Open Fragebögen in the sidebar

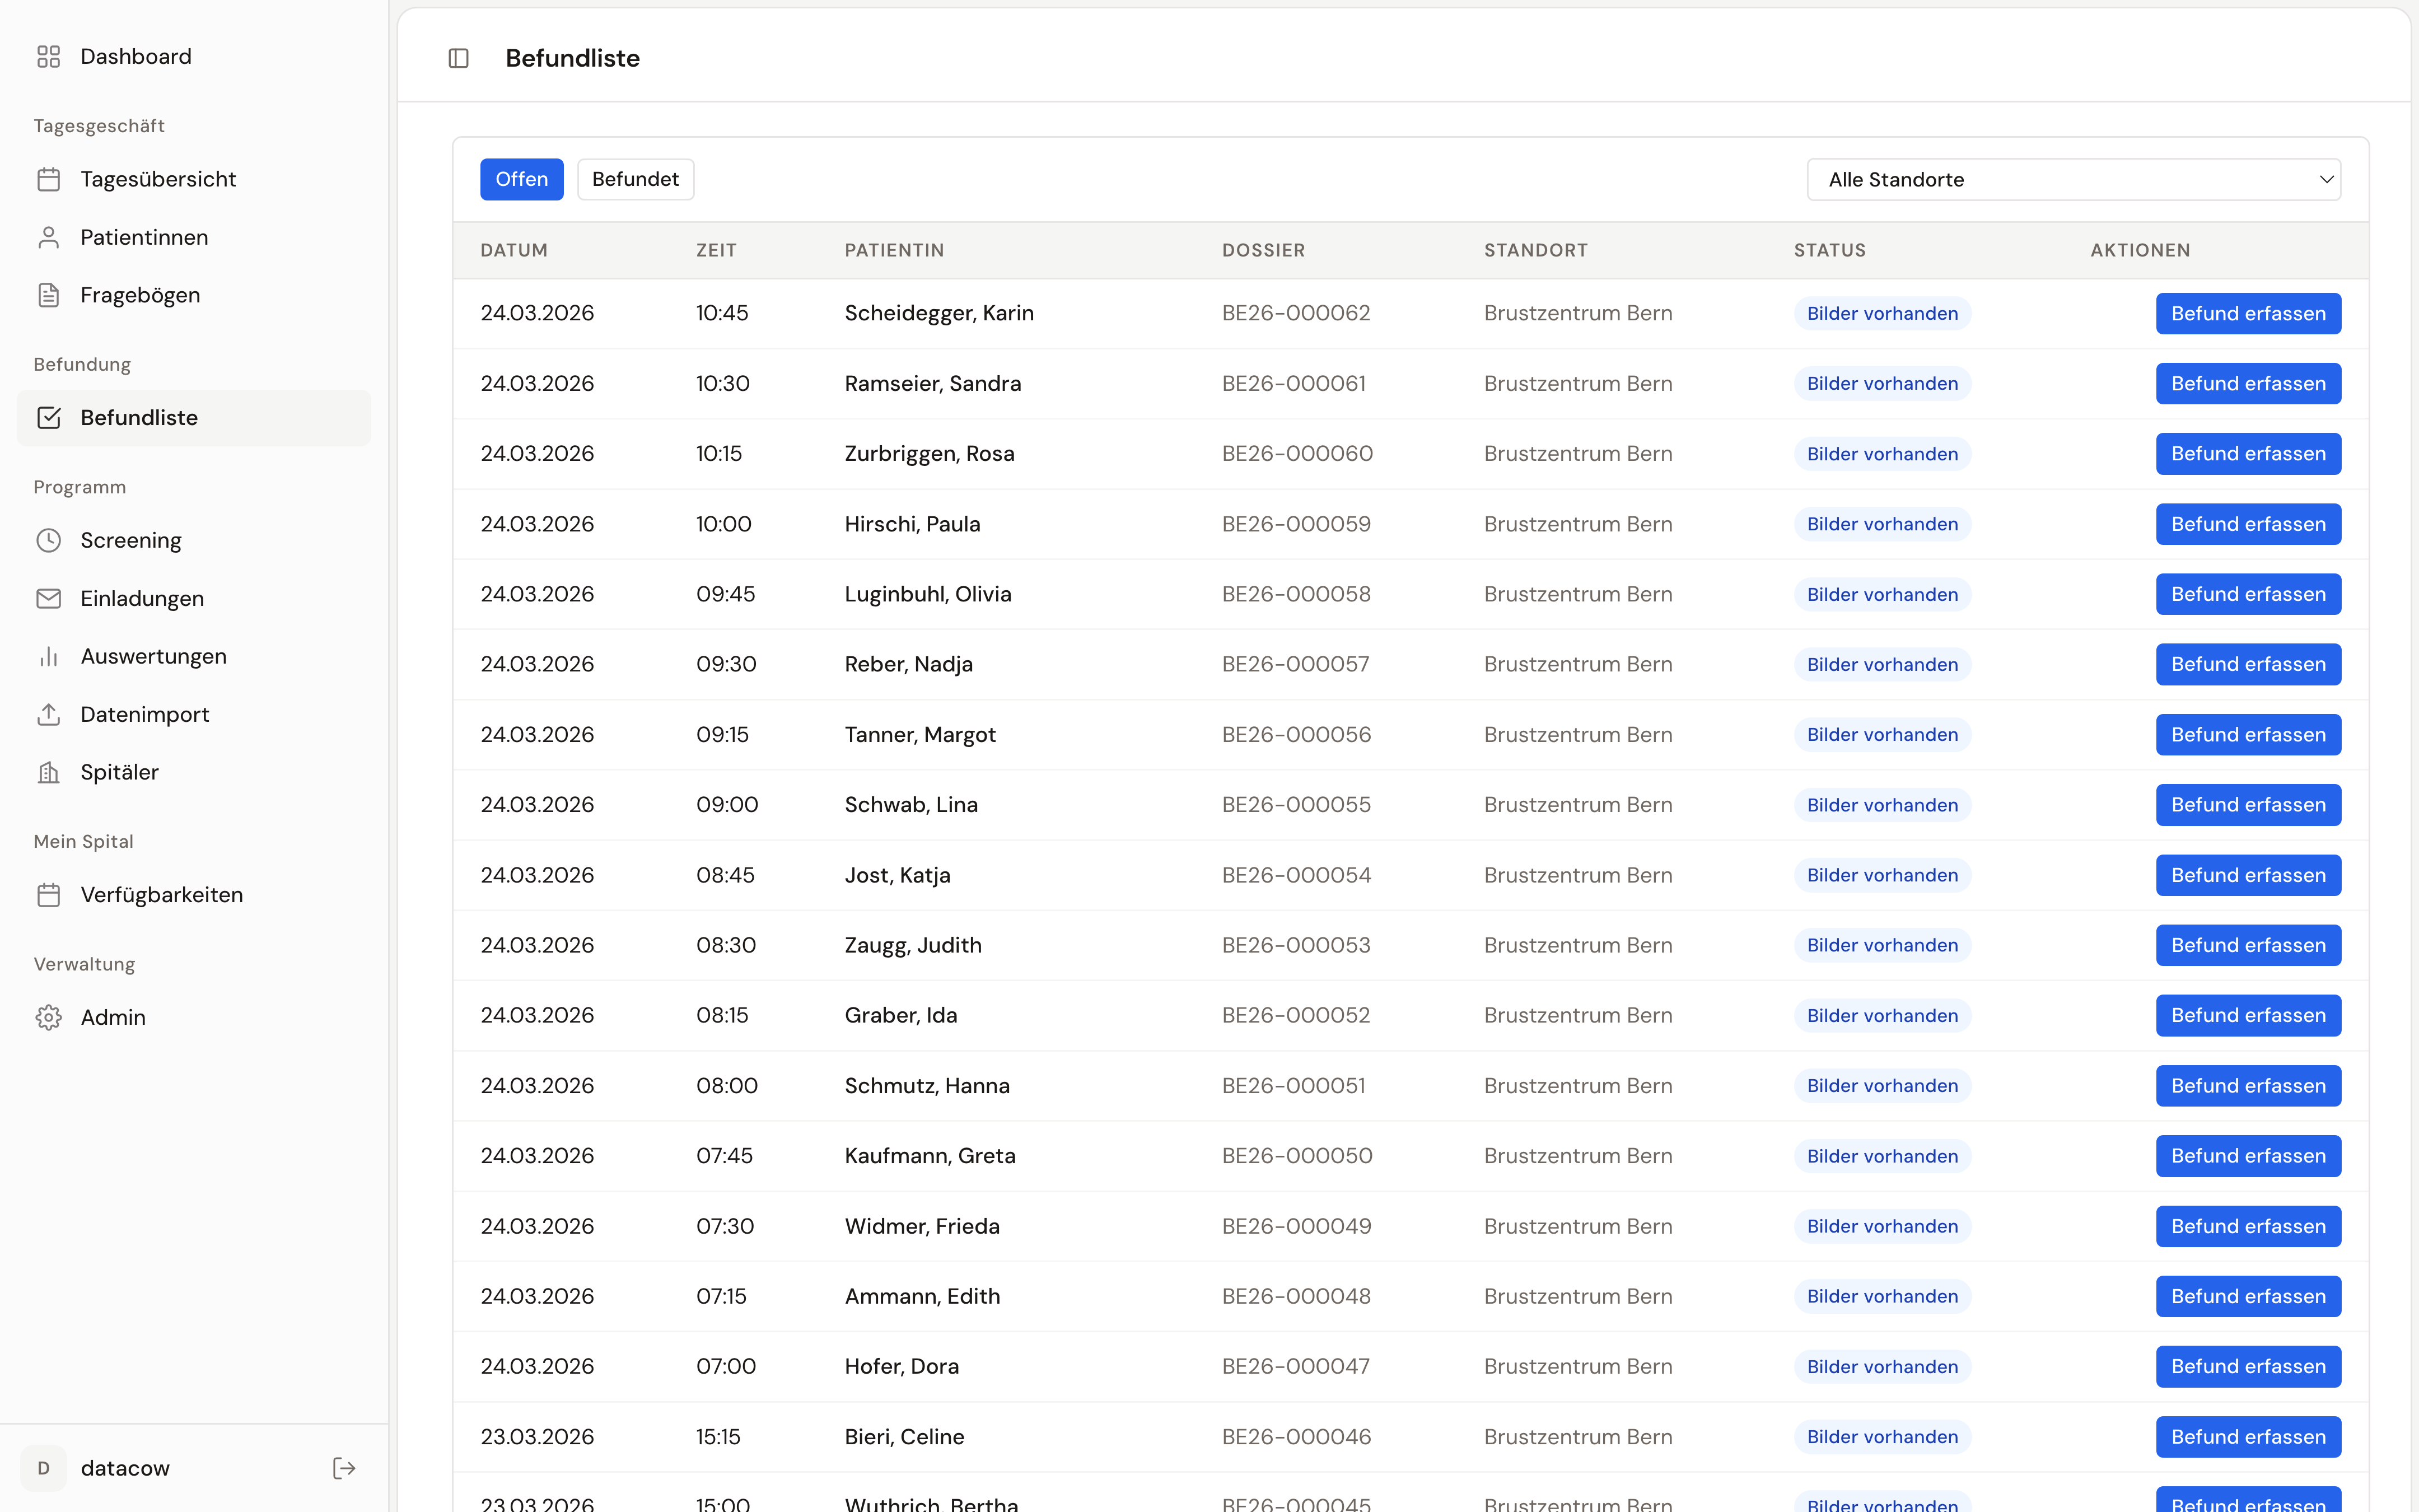tap(140, 295)
